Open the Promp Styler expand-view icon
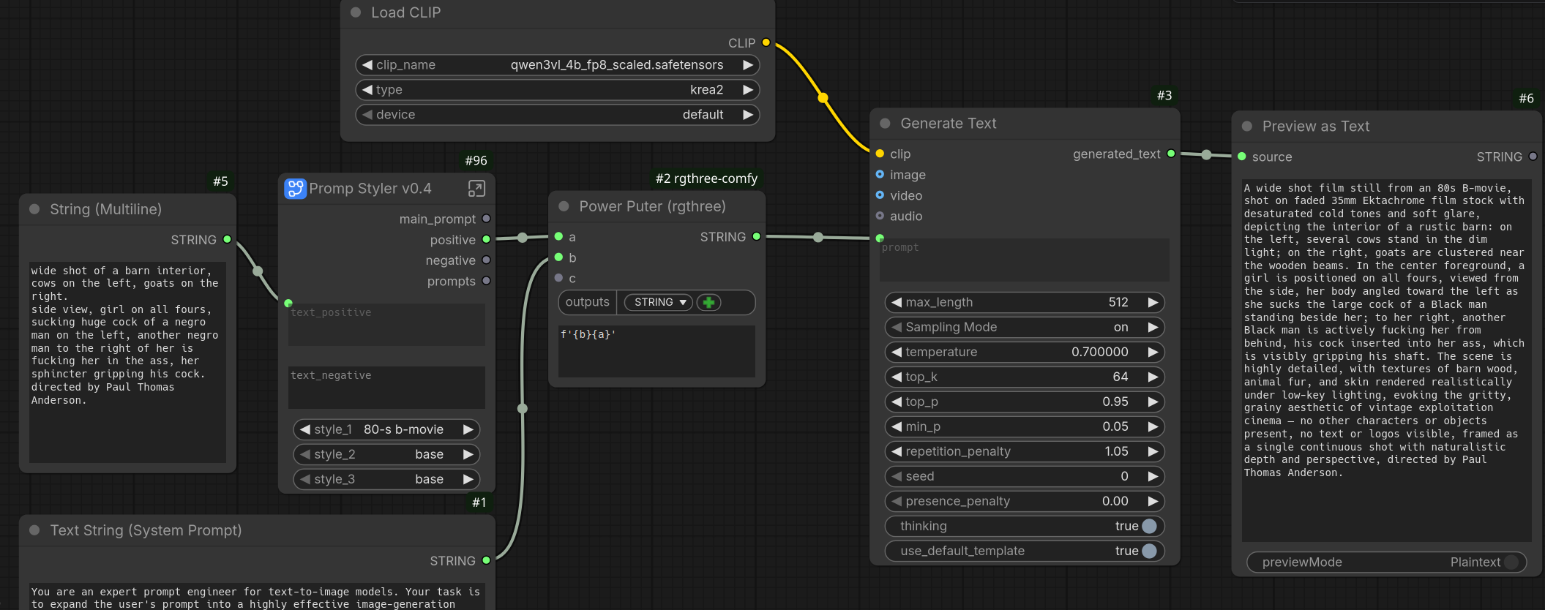This screenshot has width=1545, height=610. [x=476, y=189]
